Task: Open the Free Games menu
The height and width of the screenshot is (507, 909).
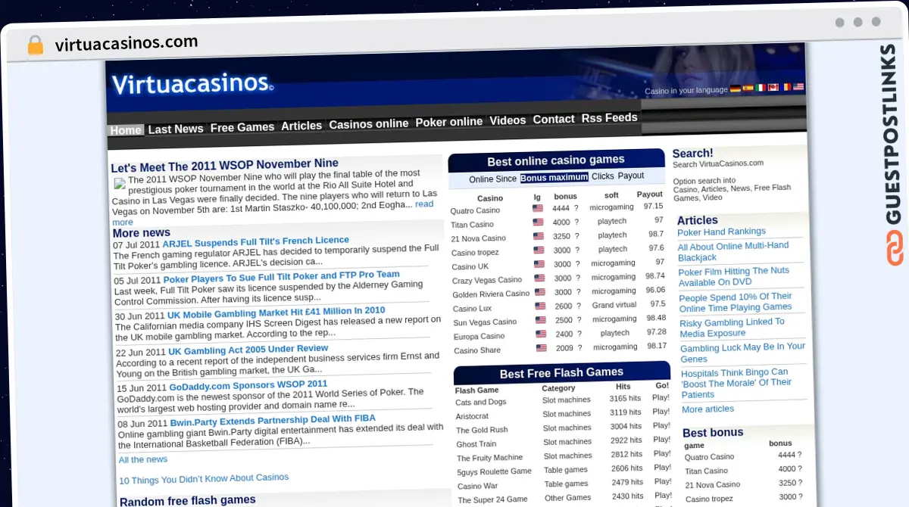Action: 242,127
